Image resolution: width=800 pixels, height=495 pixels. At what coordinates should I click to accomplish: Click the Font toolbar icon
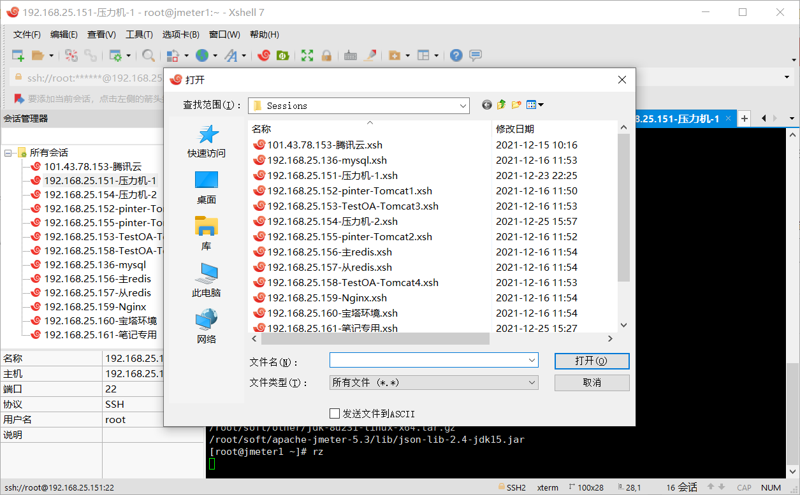pyautogui.click(x=231, y=55)
